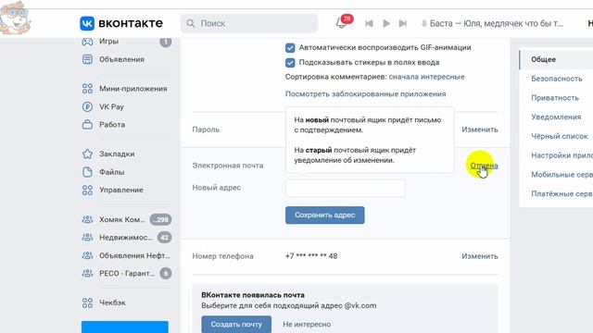Open the Мини-приложения menu label
The width and height of the screenshot is (593, 333).
(133, 89)
